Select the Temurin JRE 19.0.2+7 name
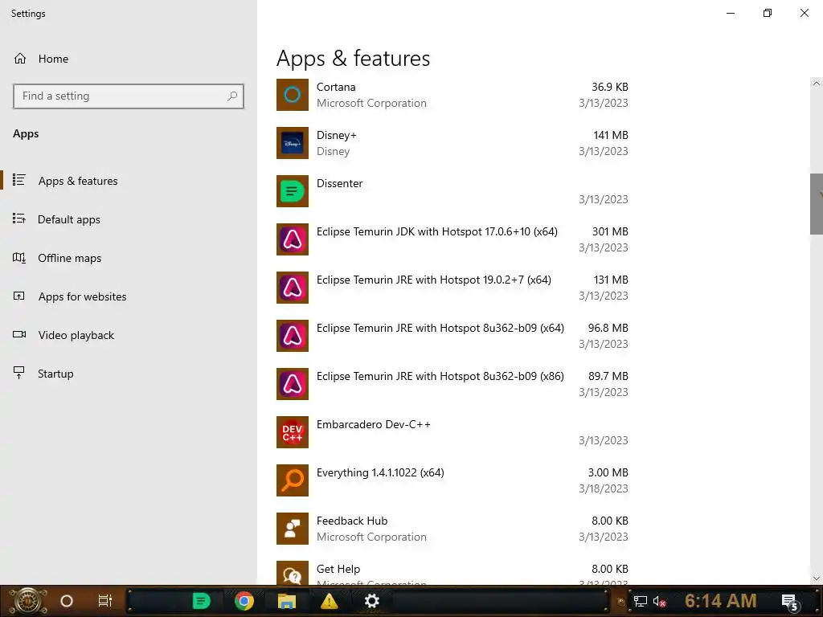Viewport: 823px width, 617px height. click(434, 280)
